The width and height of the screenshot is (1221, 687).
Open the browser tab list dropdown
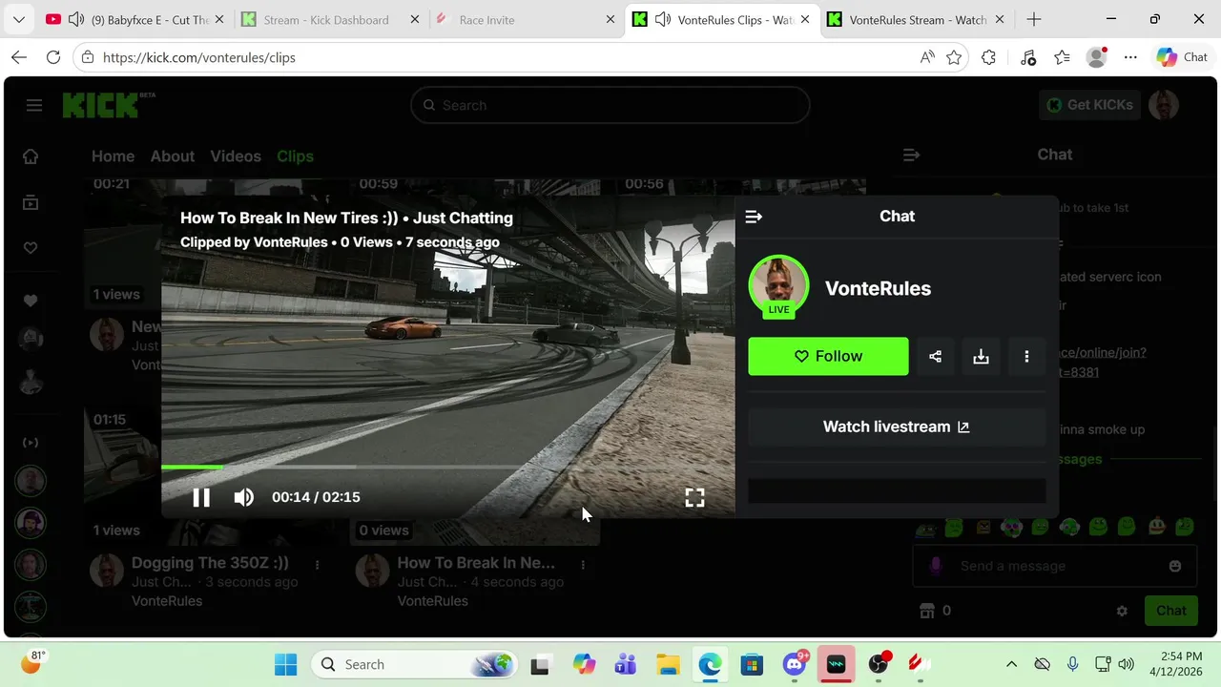[x=19, y=19]
